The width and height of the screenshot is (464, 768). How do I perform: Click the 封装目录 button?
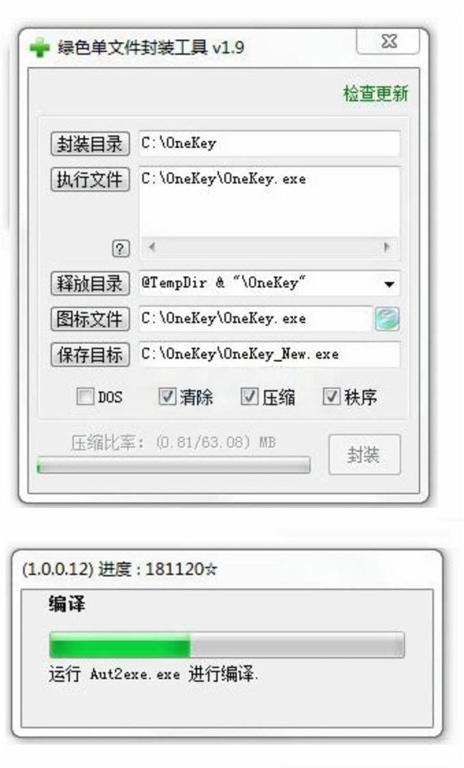coord(90,144)
